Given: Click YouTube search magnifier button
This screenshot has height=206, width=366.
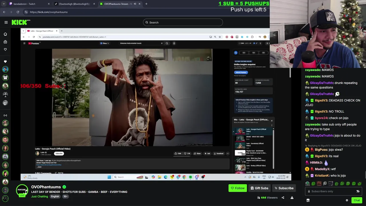Looking at the screenshot, I should [167, 43].
